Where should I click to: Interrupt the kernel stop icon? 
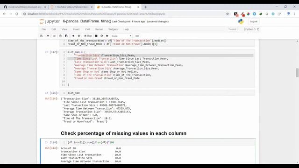coord(96,36)
